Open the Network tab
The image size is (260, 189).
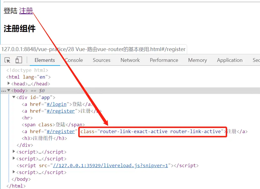(x=130, y=60)
